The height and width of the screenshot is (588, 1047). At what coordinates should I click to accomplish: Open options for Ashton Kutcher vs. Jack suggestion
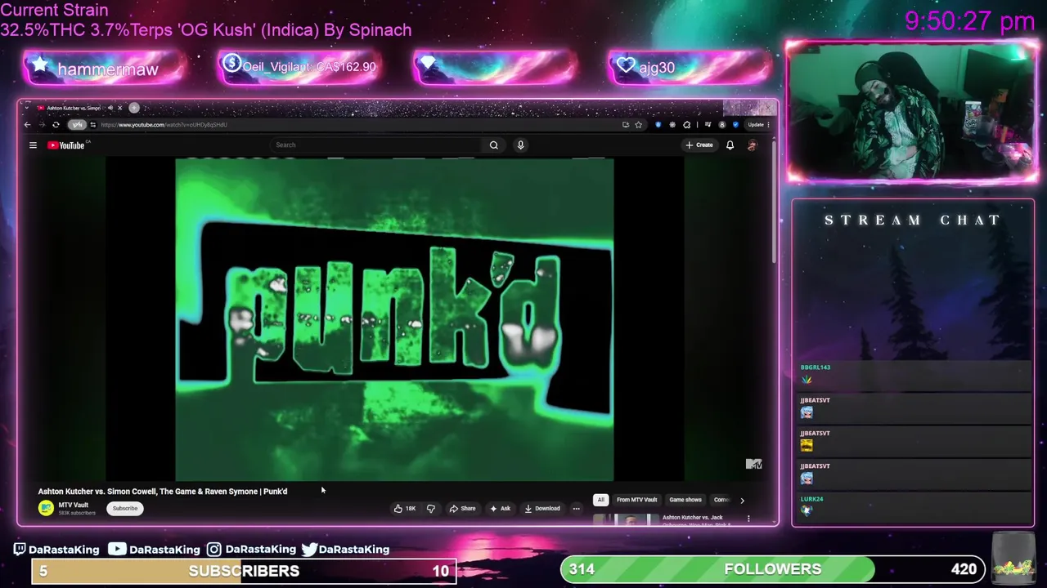pyautogui.click(x=748, y=518)
